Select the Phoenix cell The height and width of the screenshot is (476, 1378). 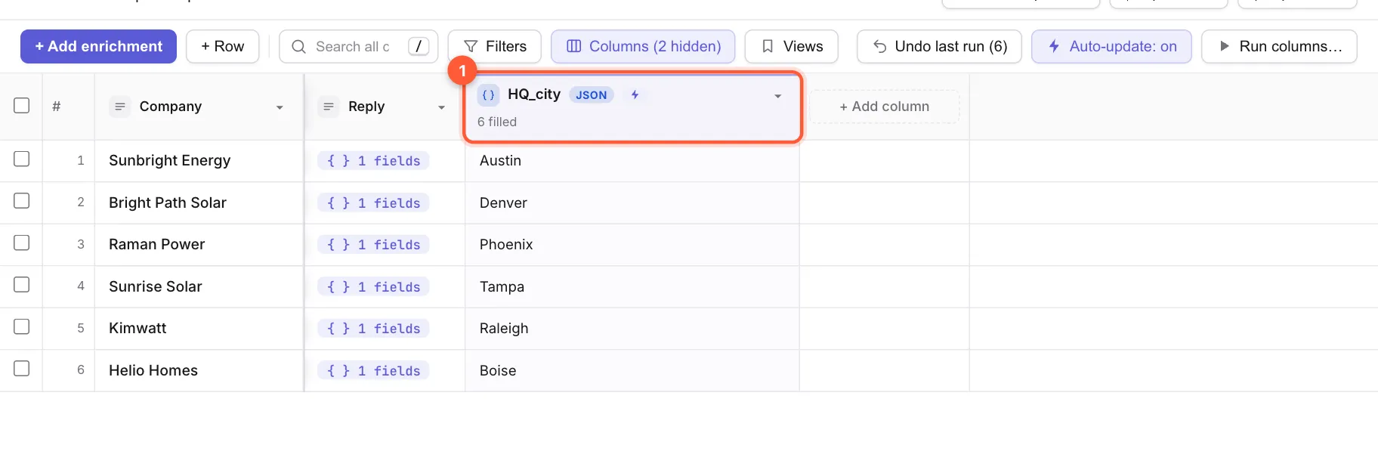coord(632,245)
